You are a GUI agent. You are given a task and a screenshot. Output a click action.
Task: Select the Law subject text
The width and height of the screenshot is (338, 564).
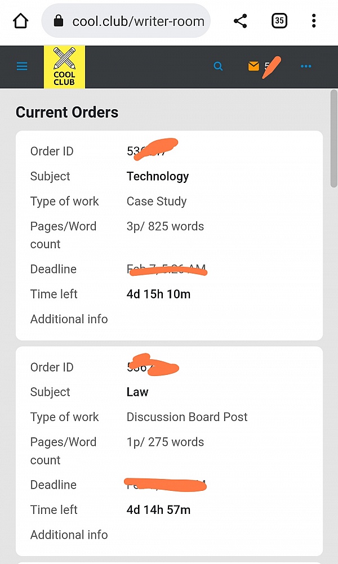tap(137, 392)
